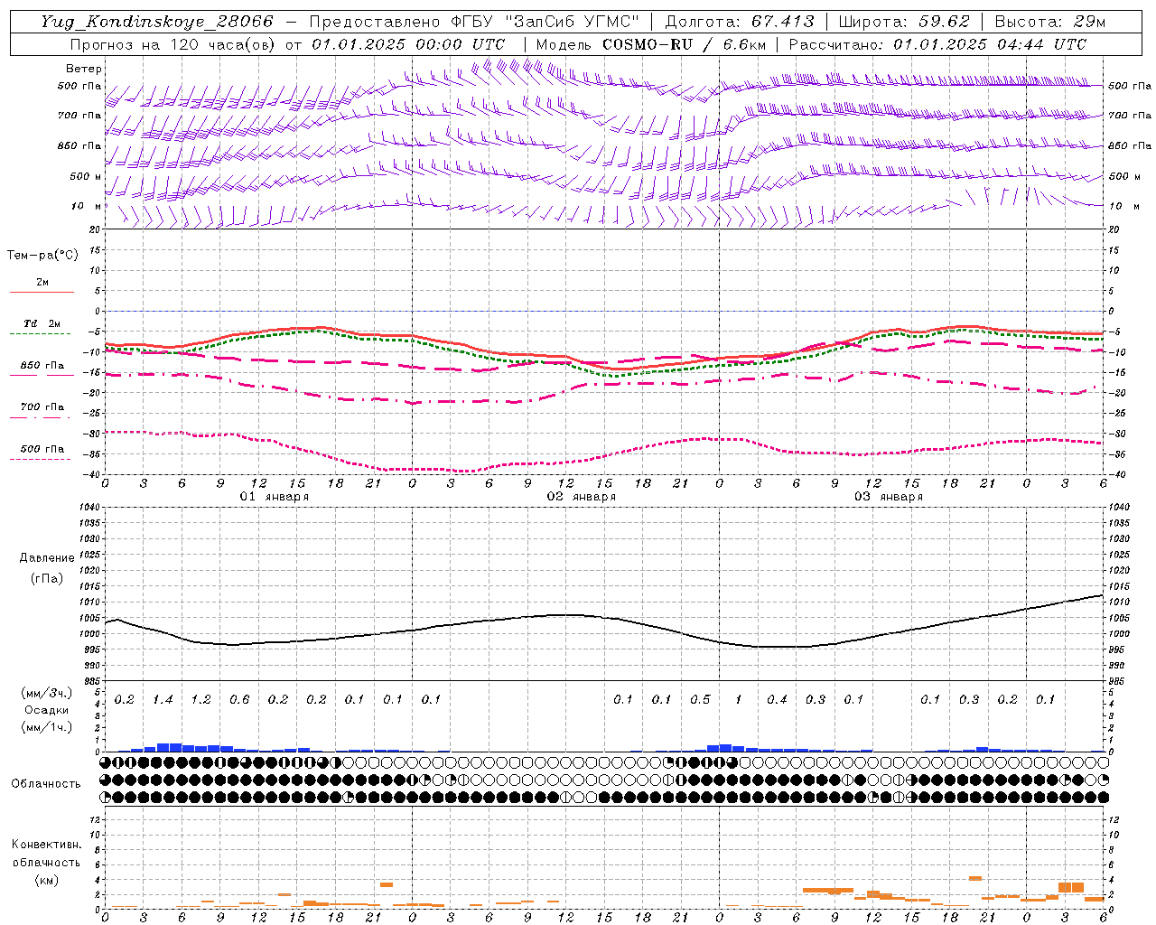1156x925 pixels.
Task: Click the Конвективн. label of convective cloud panel
Action: point(46,845)
